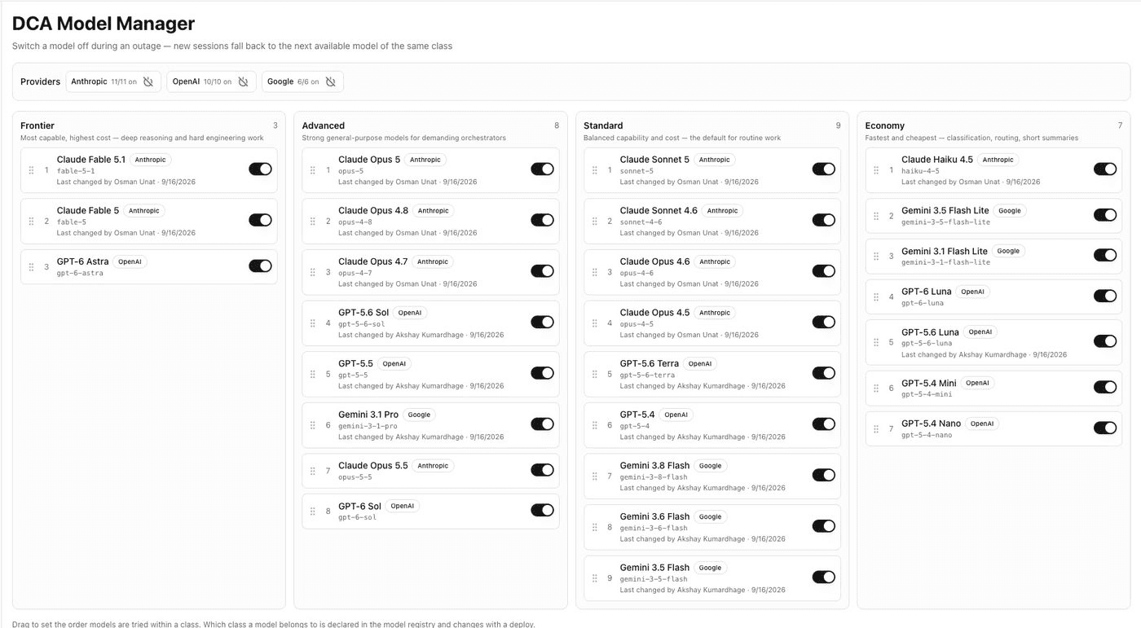Disable Gemini 3.8 Flash

[823, 475]
